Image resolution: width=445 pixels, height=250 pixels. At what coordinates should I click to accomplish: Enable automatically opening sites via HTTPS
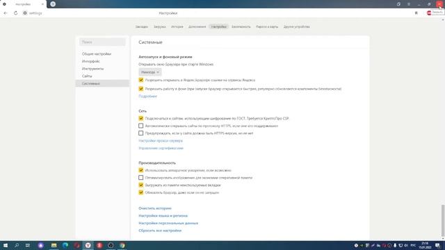tap(140, 126)
